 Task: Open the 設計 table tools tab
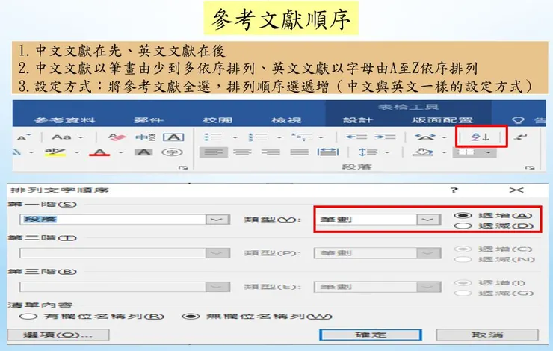click(x=358, y=120)
